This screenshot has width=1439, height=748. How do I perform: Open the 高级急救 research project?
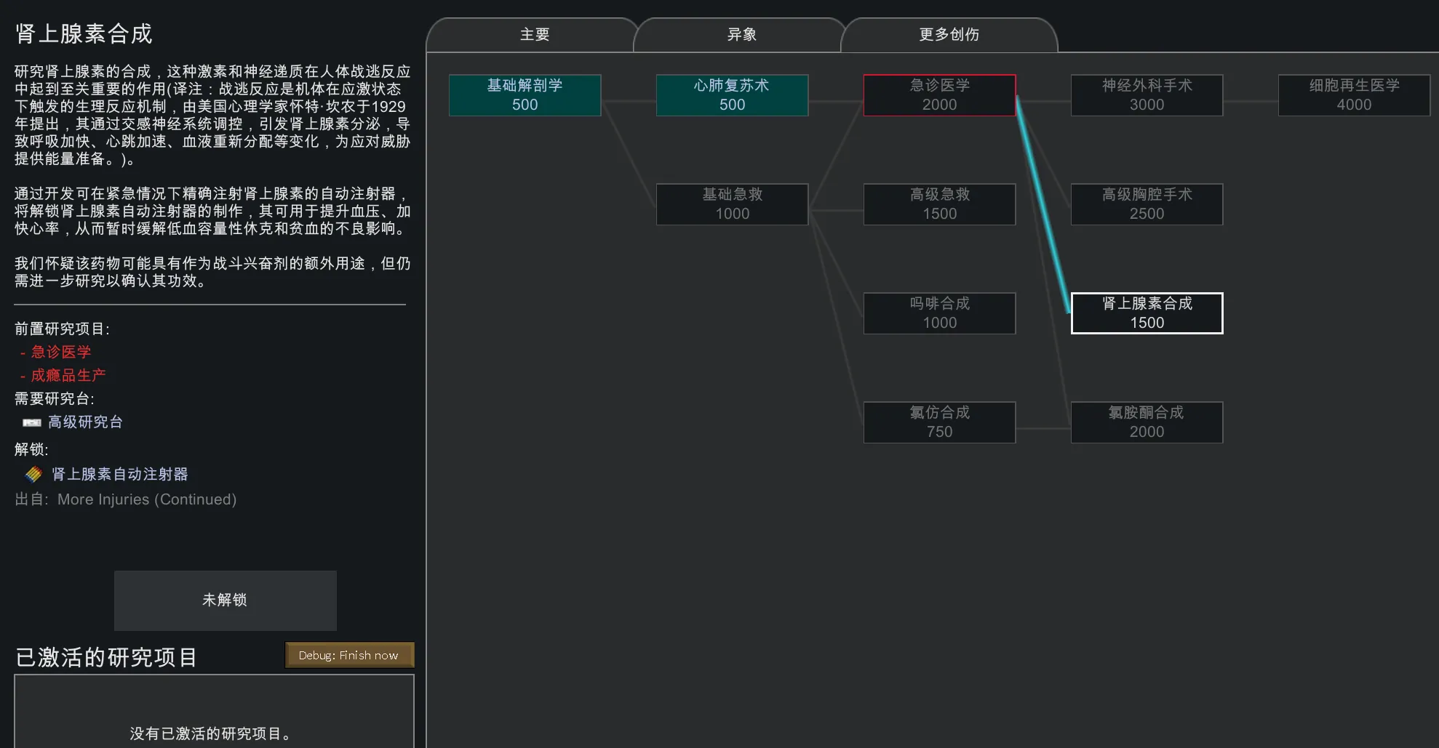[x=939, y=204]
